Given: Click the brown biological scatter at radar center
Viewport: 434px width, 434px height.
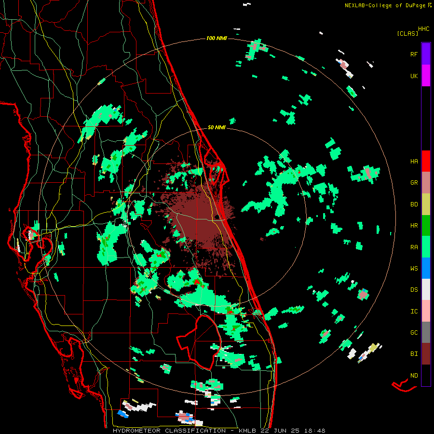Looking at the screenshot, I should click(199, 218).
